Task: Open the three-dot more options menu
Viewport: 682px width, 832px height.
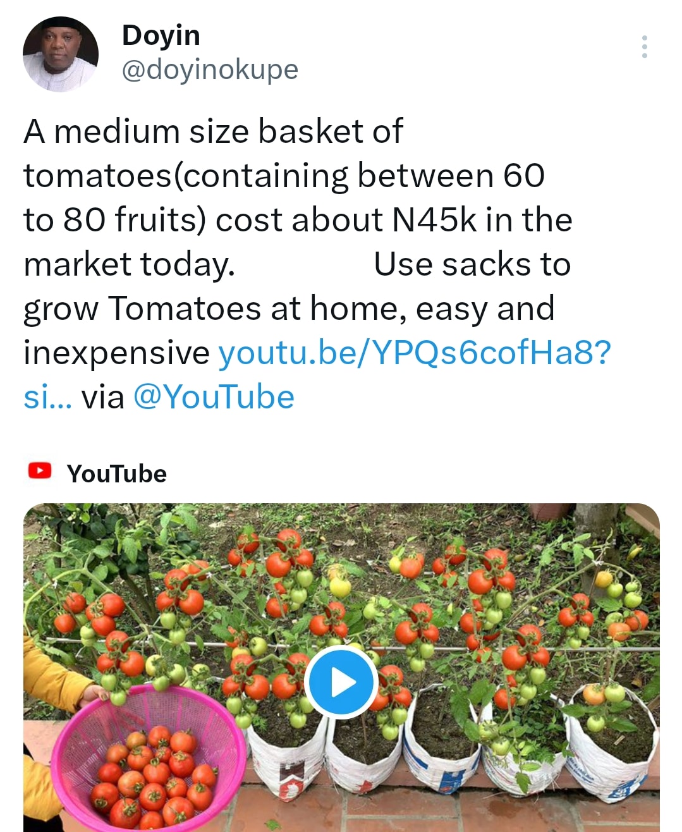Action: [x=644, y=47]
